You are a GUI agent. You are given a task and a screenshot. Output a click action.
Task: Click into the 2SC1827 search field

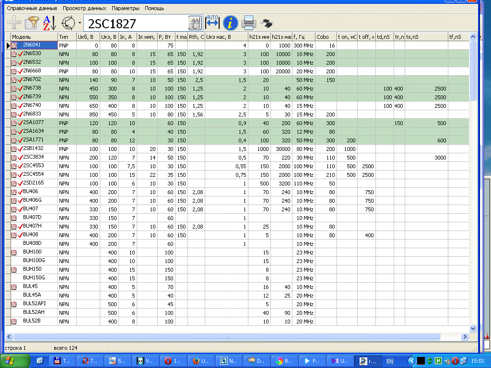pyautogui.click(x=136, y=23)
